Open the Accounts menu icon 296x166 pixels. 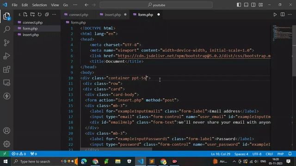coord(6,130)
